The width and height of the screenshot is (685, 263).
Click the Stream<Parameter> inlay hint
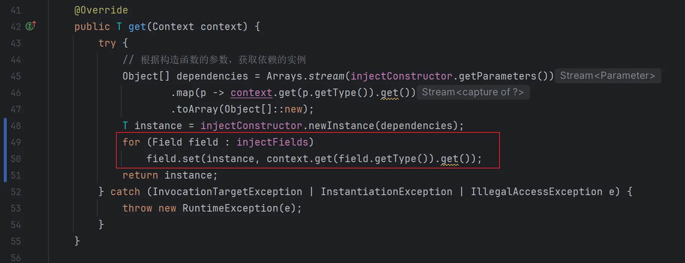[607, 76]
